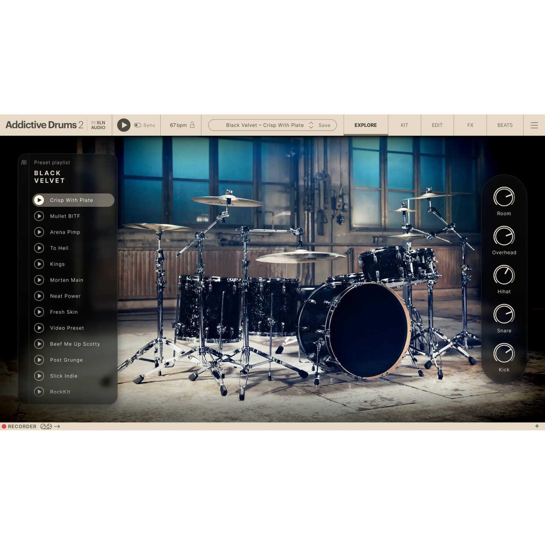The width and height of the screenshot is (545, 545).
Task: Open the FX tab
Action: coord(470,125)
